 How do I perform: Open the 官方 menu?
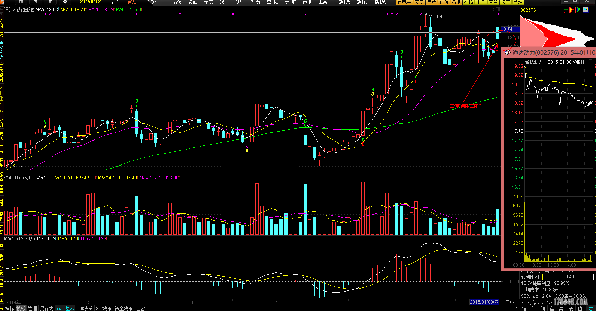[x=132, y=2]
